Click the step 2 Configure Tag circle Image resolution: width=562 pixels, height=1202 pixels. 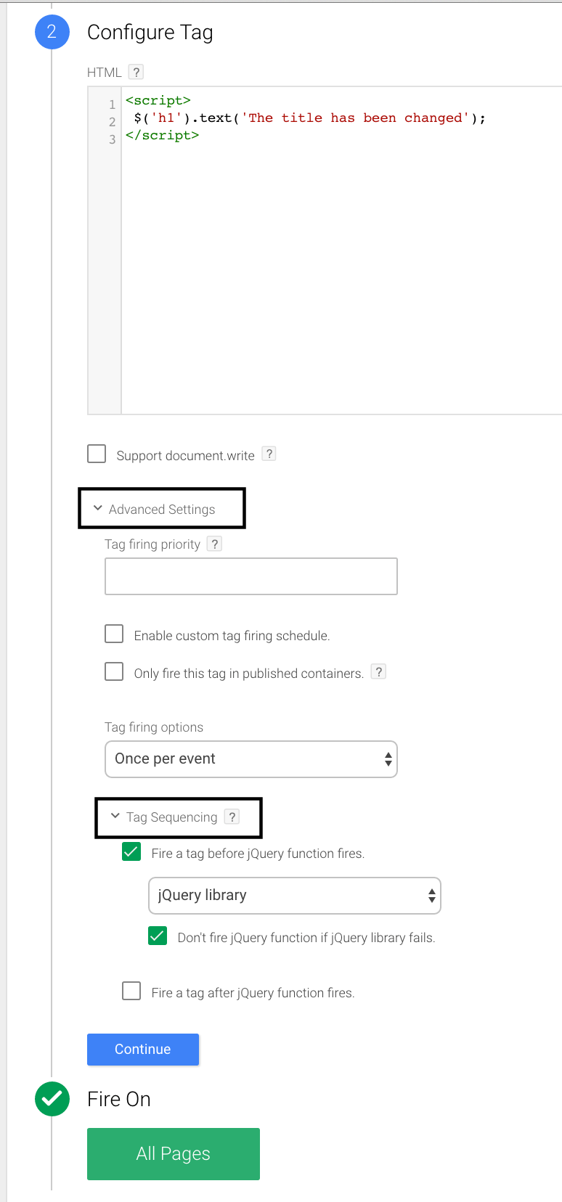tap(52, 32)
